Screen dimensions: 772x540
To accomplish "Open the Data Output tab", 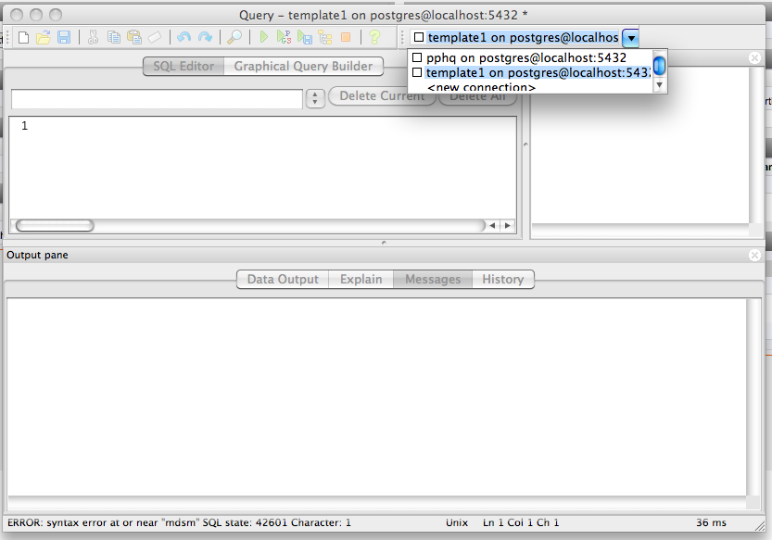I will pyautogui.click(x=282, y=279).
